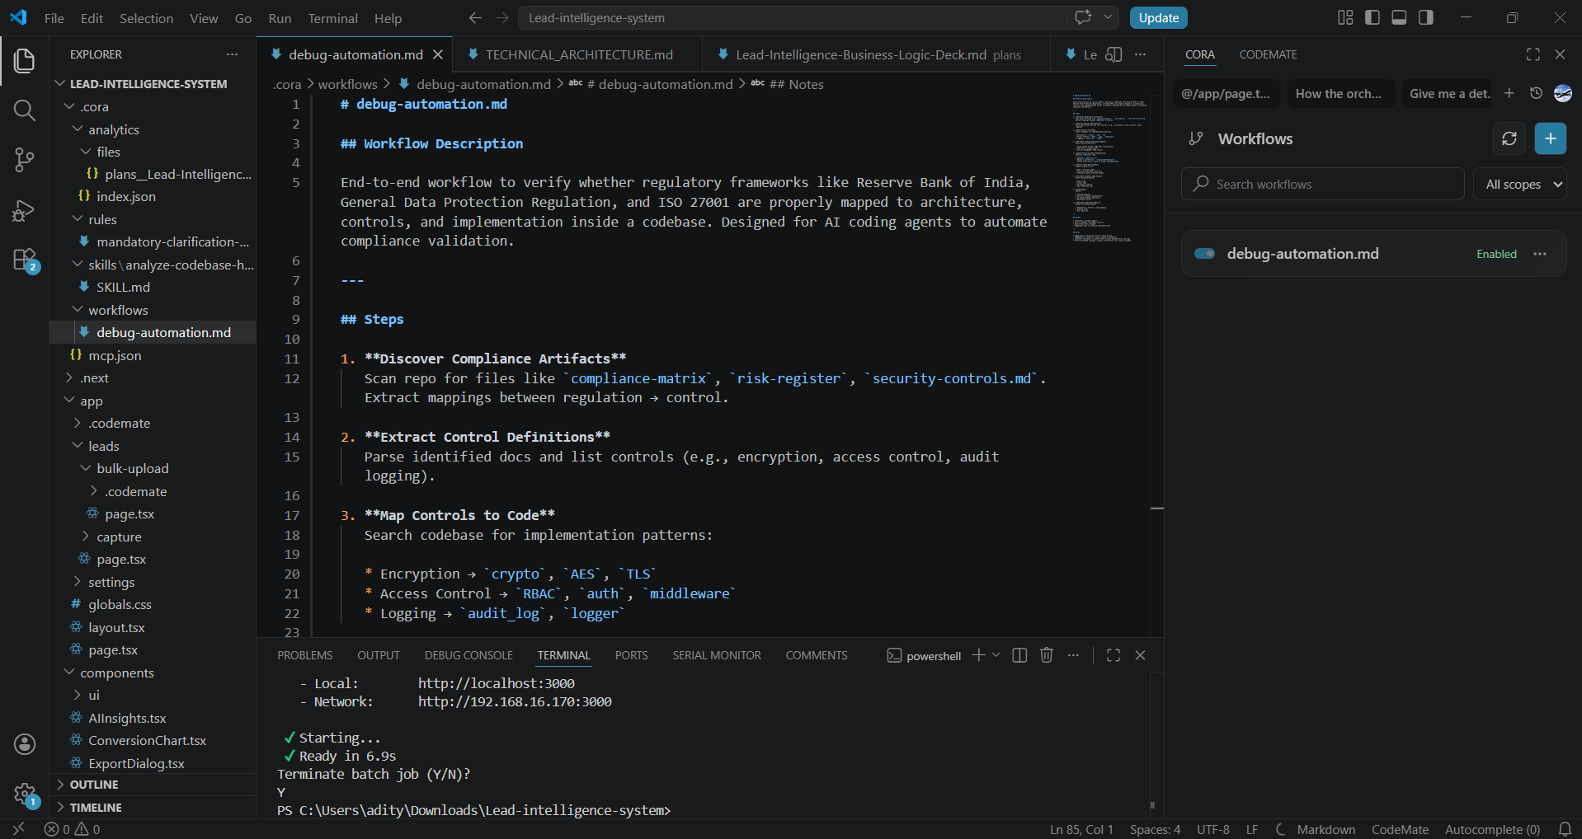Click the editor minimap preview

(x=1110, y=168)
